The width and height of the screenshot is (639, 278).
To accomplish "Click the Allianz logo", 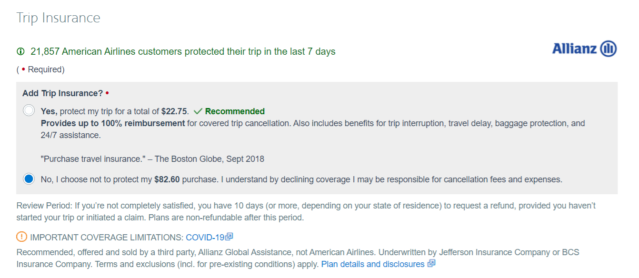I will tap(584, 49).
